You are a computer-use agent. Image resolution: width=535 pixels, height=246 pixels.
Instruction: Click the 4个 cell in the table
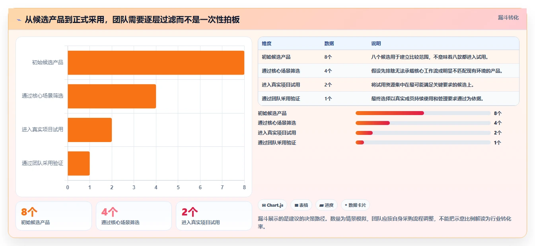point(328,71)
